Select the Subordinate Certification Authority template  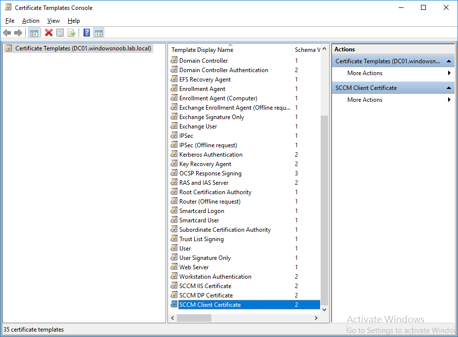click(225, 230)
